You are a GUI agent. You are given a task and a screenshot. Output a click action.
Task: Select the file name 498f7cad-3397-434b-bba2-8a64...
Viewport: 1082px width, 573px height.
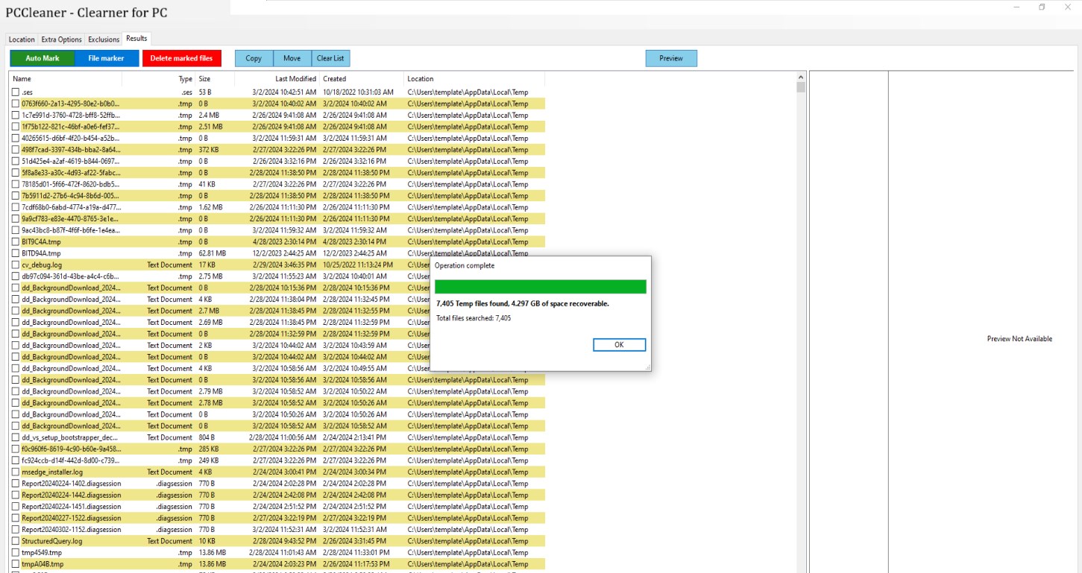tap(70, 150)
